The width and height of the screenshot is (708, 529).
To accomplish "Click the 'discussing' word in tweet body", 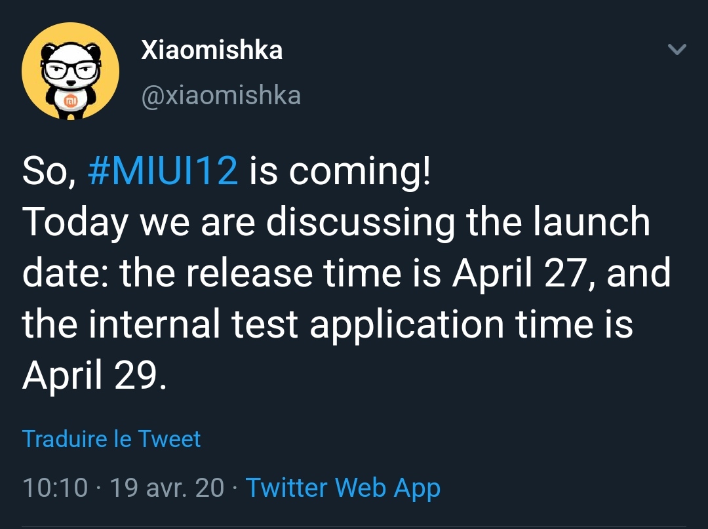I will pyautogui.click(x=361, y=222).
